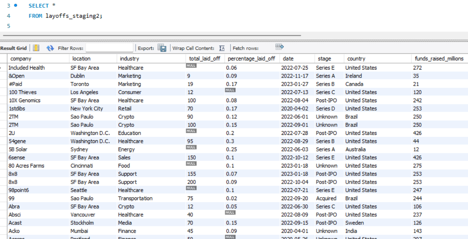Image resolution: width=468 pixels, height=239 pixels.
Task: Select the stage column header
Action: pyautogui.click(x=329, y=59)
